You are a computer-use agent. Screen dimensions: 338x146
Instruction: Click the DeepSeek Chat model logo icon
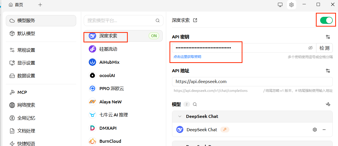tap(180, 129)
